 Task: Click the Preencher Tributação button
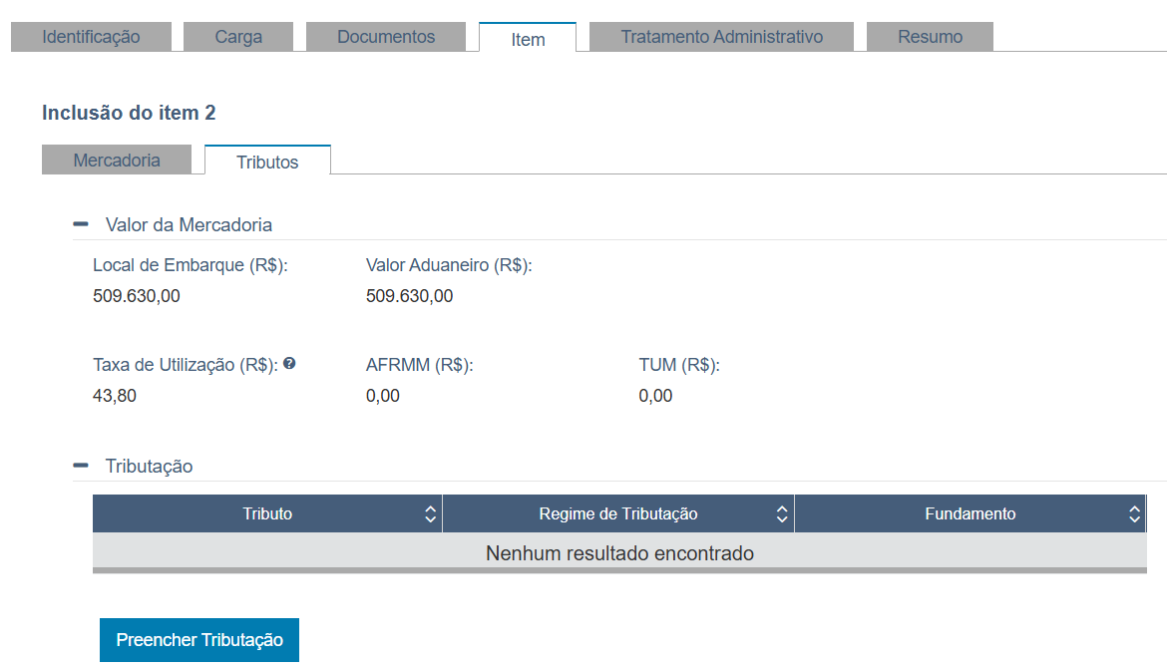(199, 640)
